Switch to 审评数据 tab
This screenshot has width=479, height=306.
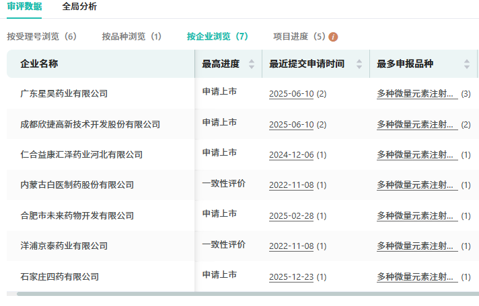coord(24,7)
